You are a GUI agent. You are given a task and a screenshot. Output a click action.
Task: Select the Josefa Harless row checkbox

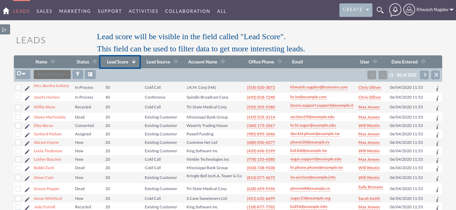tap(18, 97)
